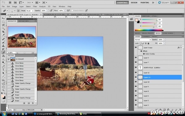
Task: Lock transparent pixels in Layers panel
Action: coord(141,43)
